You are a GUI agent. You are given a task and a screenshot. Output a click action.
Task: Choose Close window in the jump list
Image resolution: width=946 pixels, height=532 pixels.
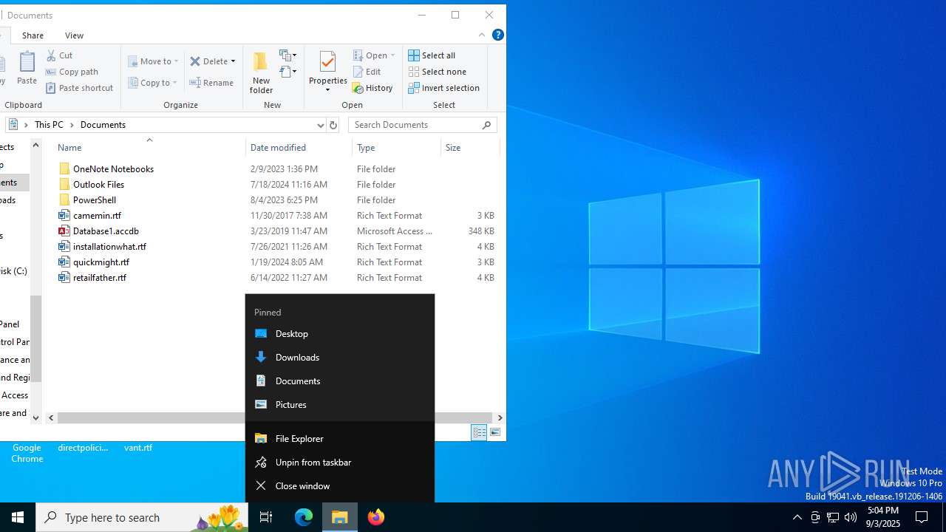[x=340, y=485]
